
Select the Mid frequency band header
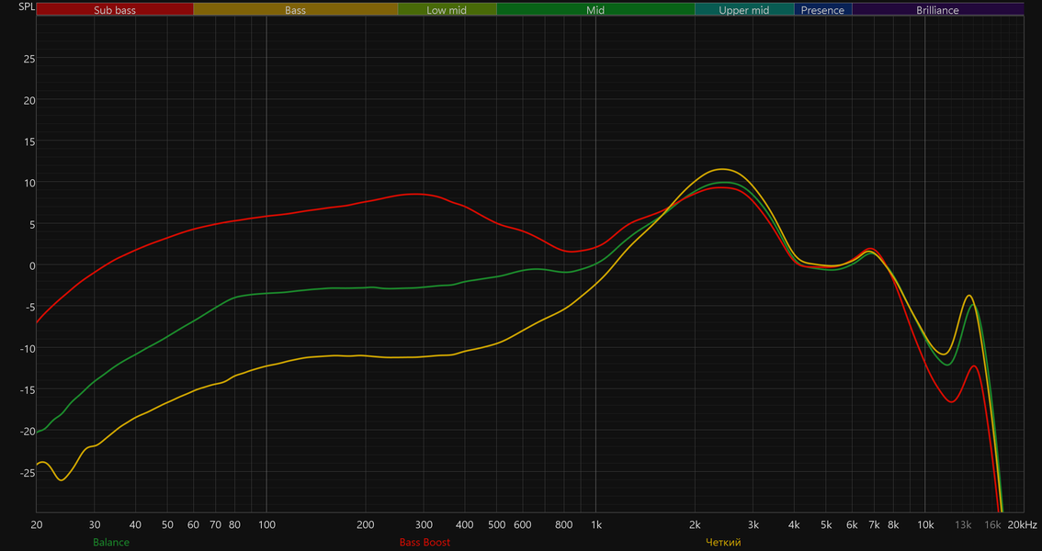(595, 10)
